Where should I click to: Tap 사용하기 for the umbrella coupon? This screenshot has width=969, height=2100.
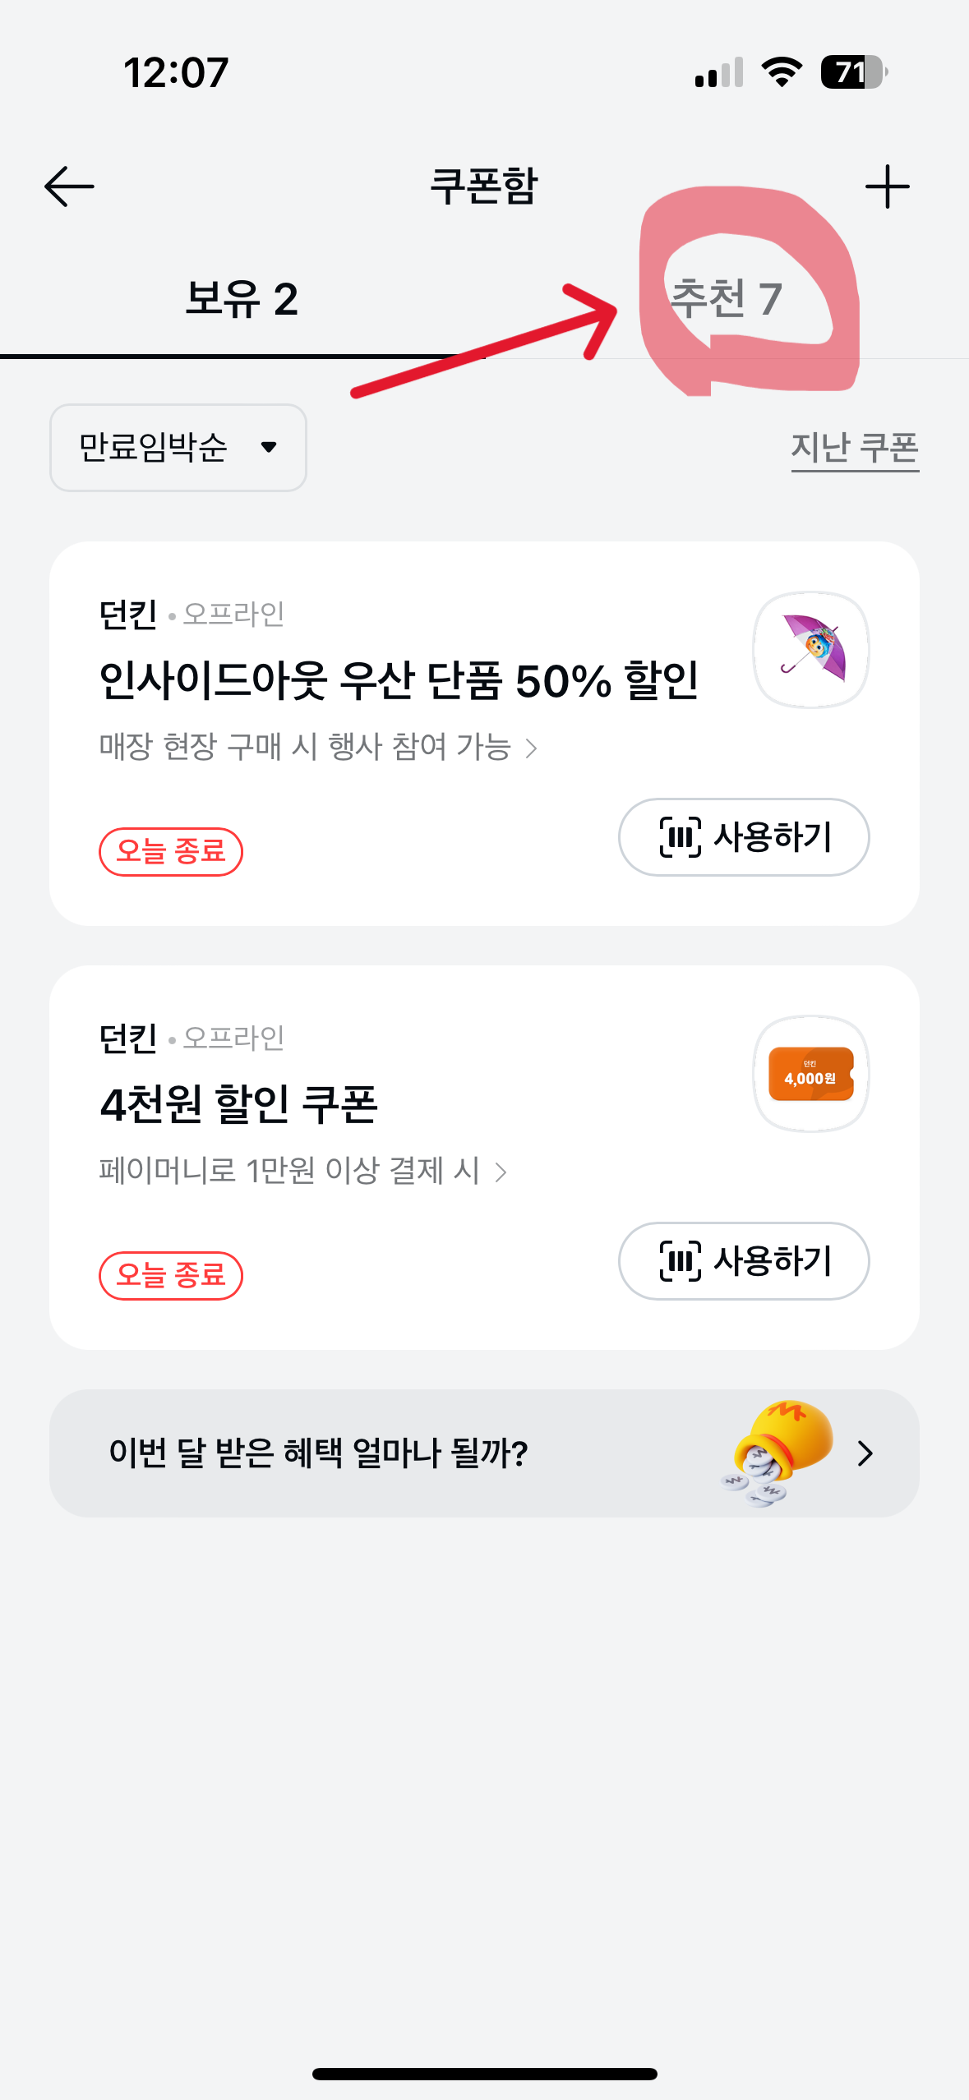coord(744,837)
